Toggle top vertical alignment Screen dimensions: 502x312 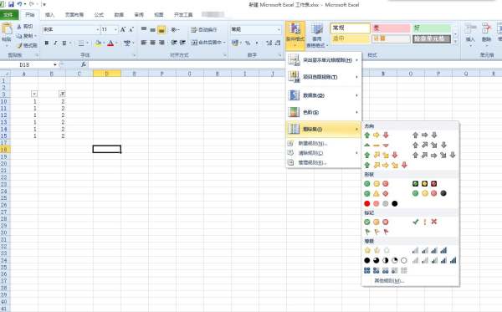click(144, 29)
